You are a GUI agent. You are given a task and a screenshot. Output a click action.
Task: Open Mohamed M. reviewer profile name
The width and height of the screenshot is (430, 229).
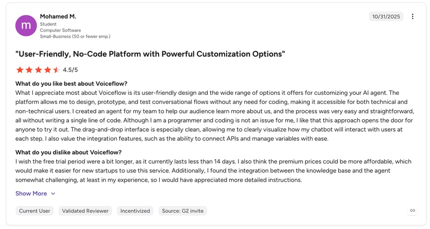(58, 16)
